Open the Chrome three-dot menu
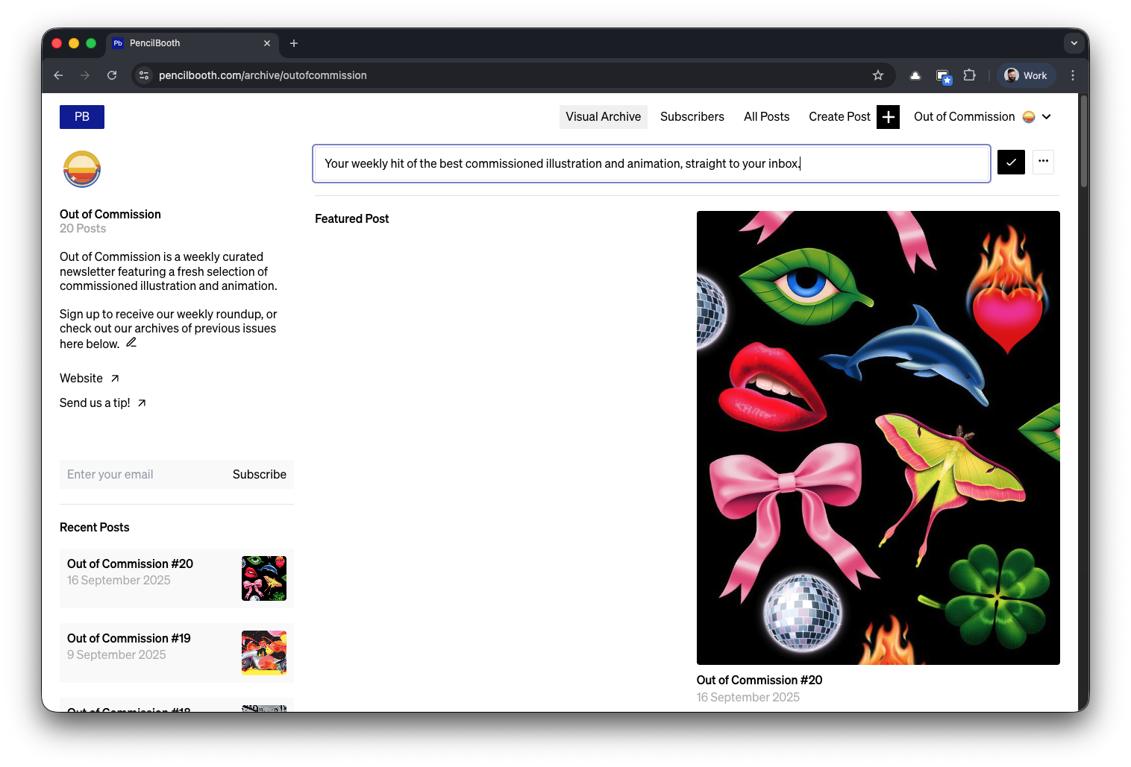The width and height of the screenshot is (1131, 767). [1073, 75]
